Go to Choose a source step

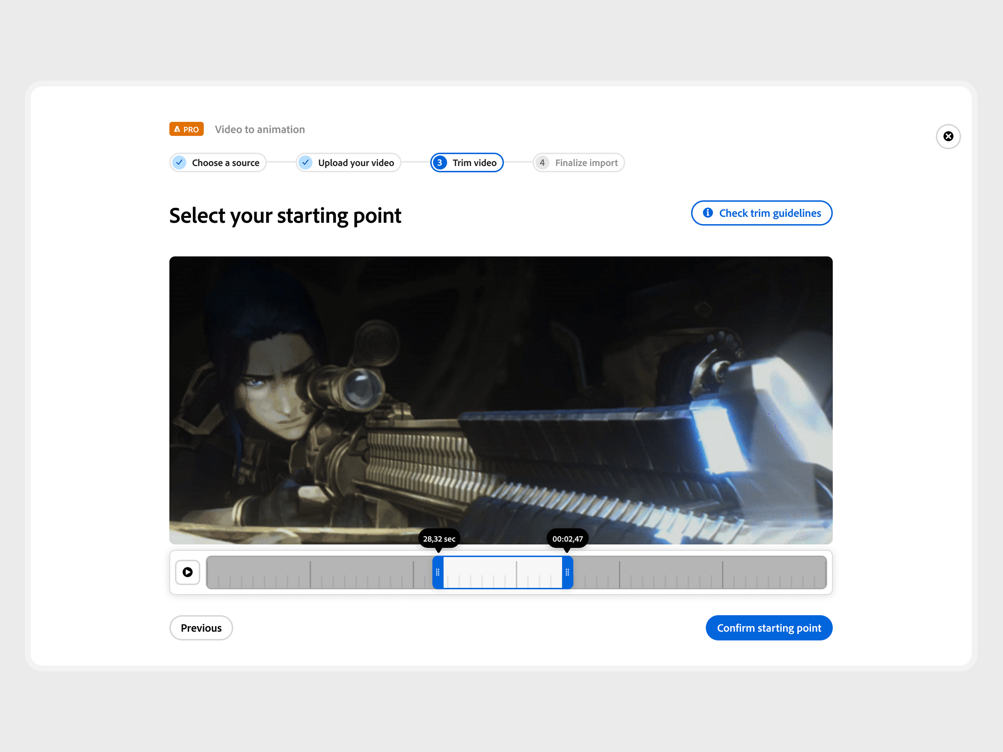(218, 163)
